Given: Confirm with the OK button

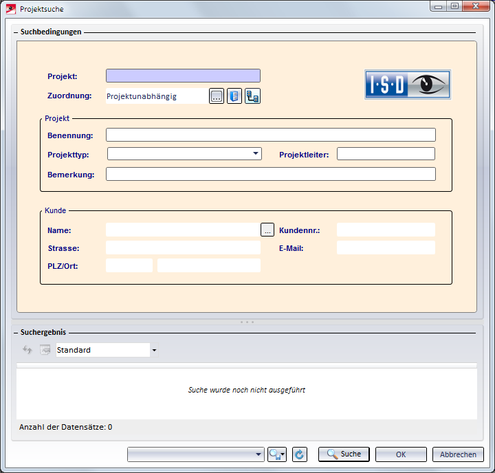Looking at the screenshot, I should [x=401, y=454].
